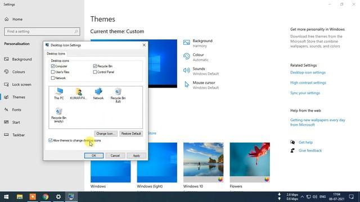Toggle the Recycle Bin checkbox
Image resolution: width=360 pixels, height=202 pixels.
tap(95, 66)
